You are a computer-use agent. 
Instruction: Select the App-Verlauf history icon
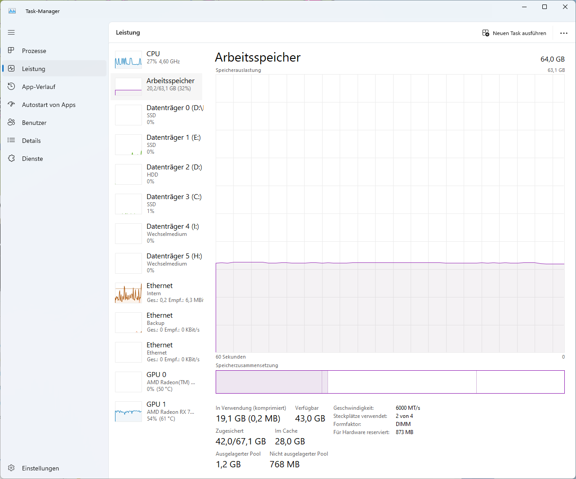click(x=11, y=86)
